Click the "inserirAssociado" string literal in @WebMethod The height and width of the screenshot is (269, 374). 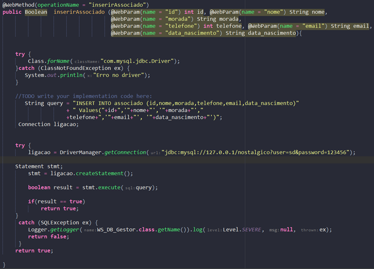tap(117, 5)
